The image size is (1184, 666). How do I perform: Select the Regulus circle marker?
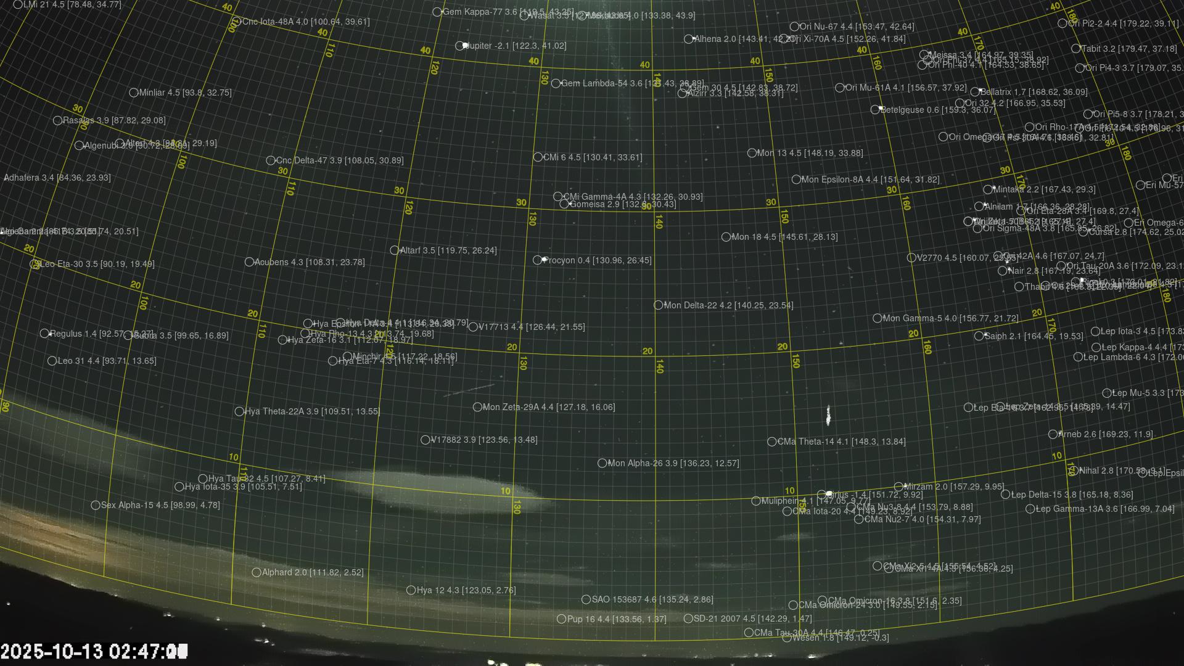[x=44, y=334]
